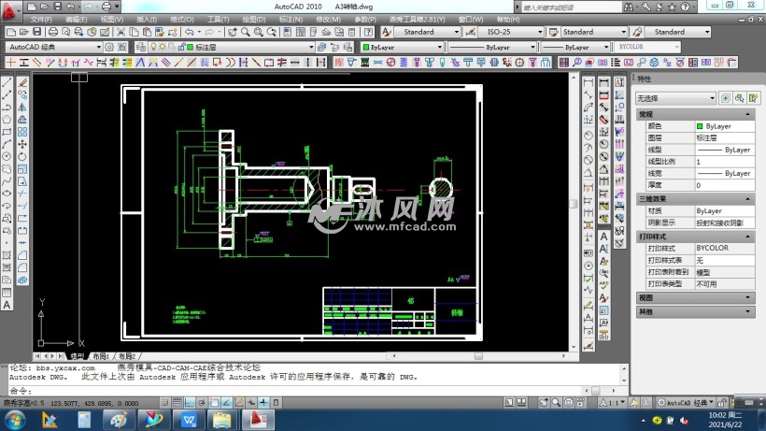
Task: Click the Undo arrow in standard toolbar
Action: pos(190,32)
